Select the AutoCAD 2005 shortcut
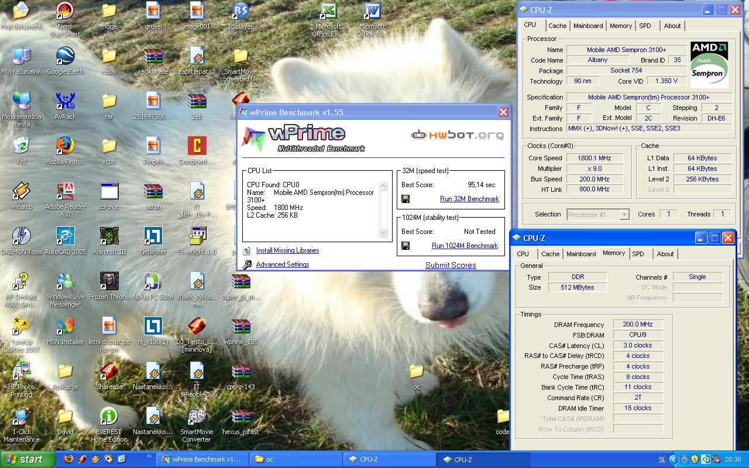Viewport: 749px width, 468px height. pos(65,236)
